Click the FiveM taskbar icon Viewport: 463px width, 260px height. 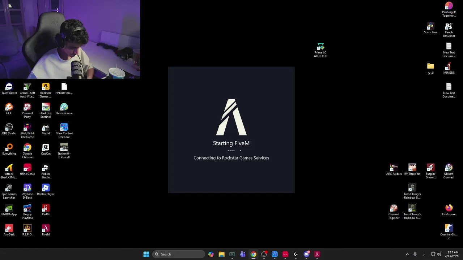pos(317,254)
